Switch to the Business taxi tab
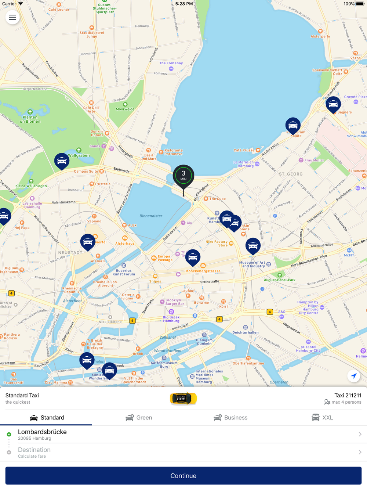The width and height of the screenshot is (367, 490). pos(230,418)
